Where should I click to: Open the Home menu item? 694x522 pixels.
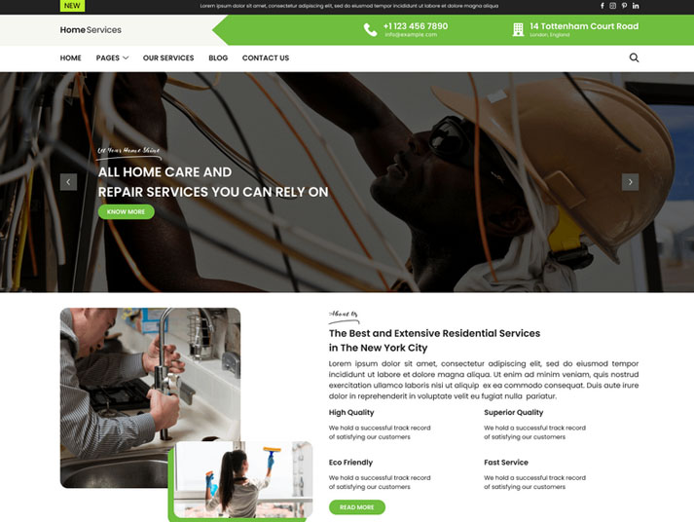click(70, 58)
